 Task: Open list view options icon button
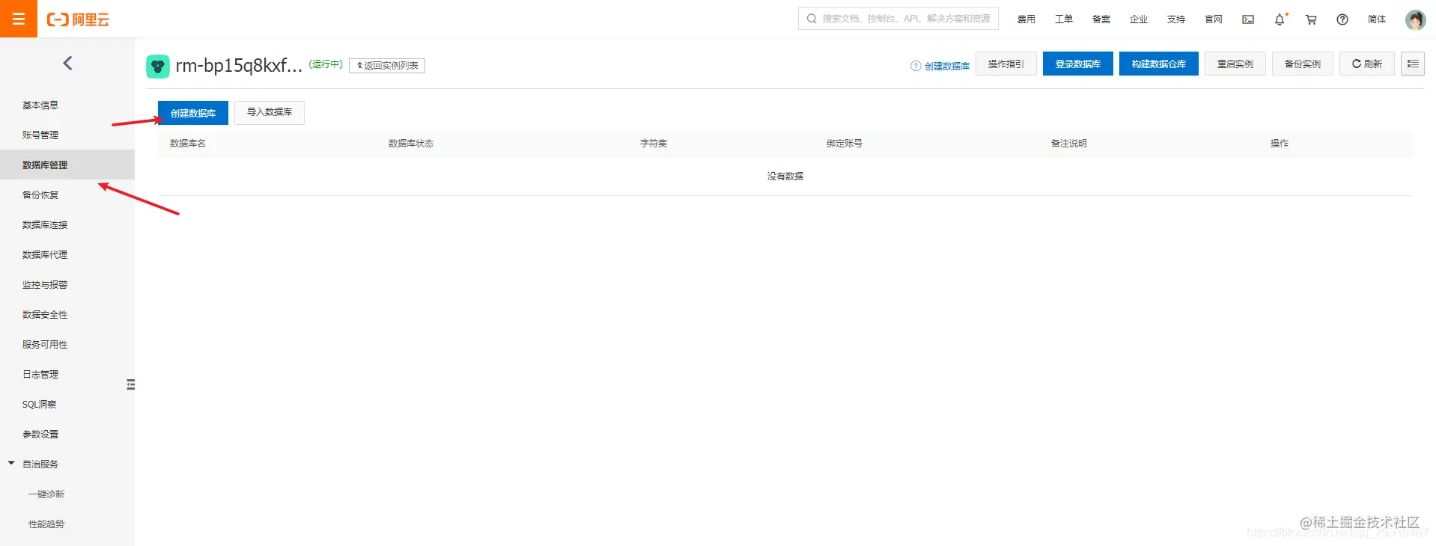click(1413, 64)
